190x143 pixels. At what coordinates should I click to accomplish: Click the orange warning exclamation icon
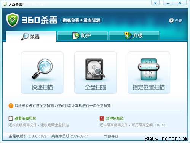pyautogui.click(x=11, y=106)
